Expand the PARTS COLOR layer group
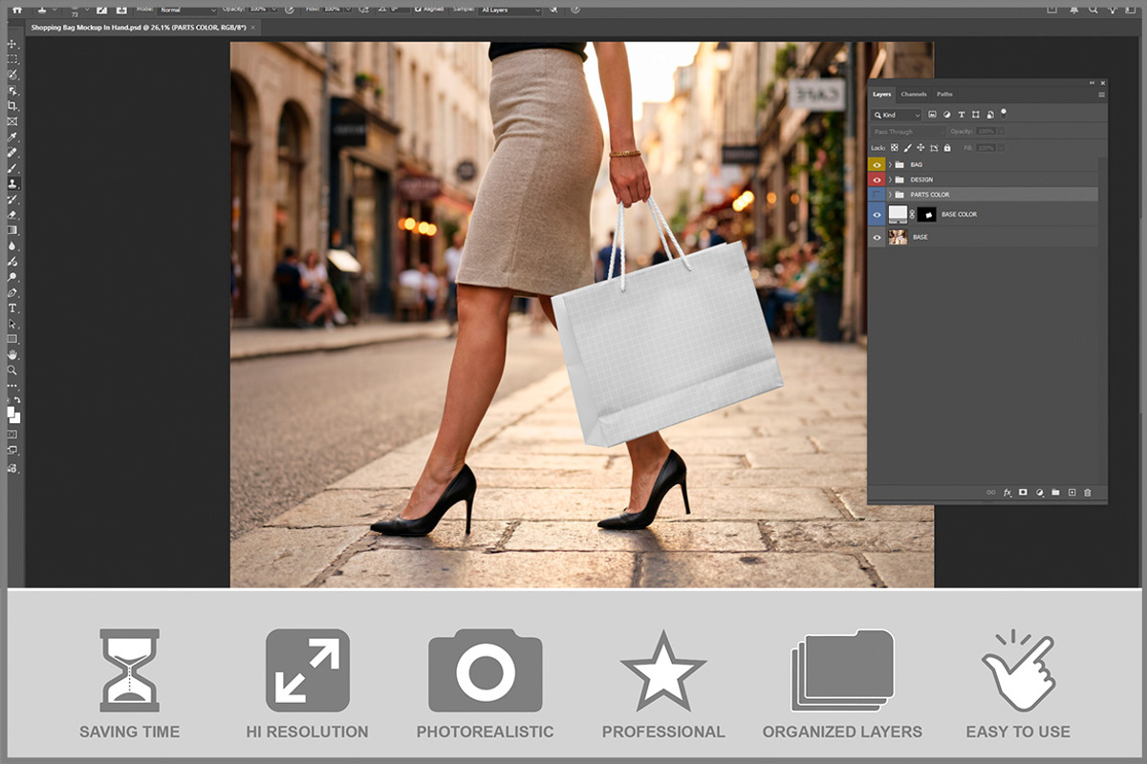Viewport: 1147px width, 764px height. click(x=890, y=195)
